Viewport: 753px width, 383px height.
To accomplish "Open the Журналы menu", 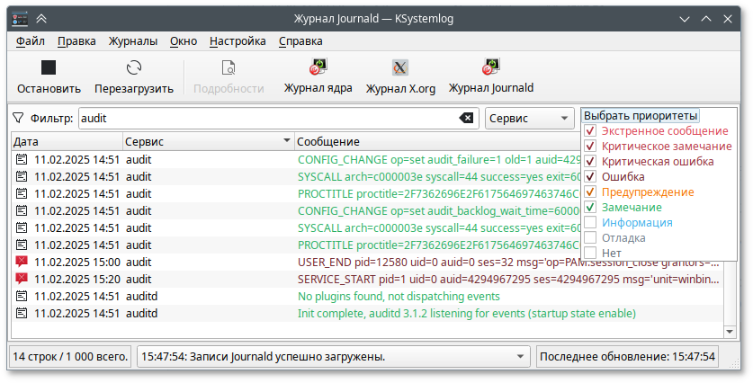I will tap(133, 40).
